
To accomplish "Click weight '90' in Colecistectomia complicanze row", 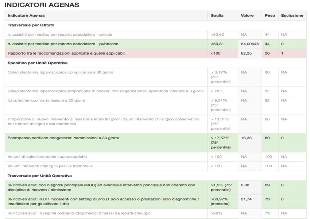I will [x=267, y=72].
